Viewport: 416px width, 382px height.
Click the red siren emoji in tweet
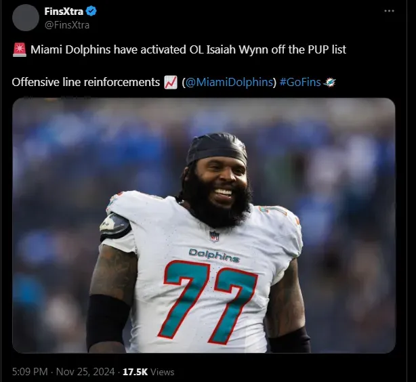point(20,50)
